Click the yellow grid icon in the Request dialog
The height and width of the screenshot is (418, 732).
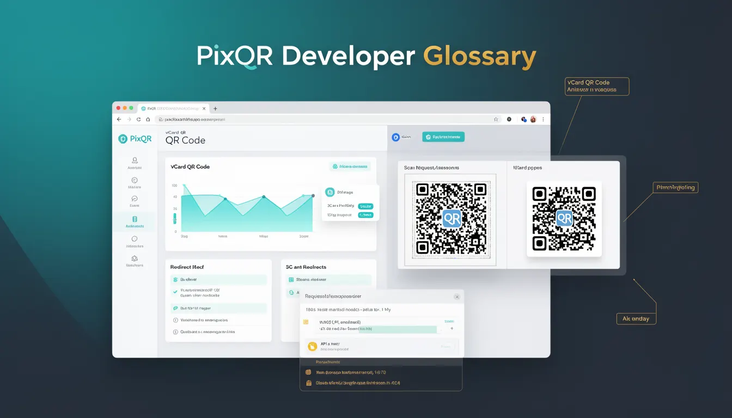coord(306,322)
